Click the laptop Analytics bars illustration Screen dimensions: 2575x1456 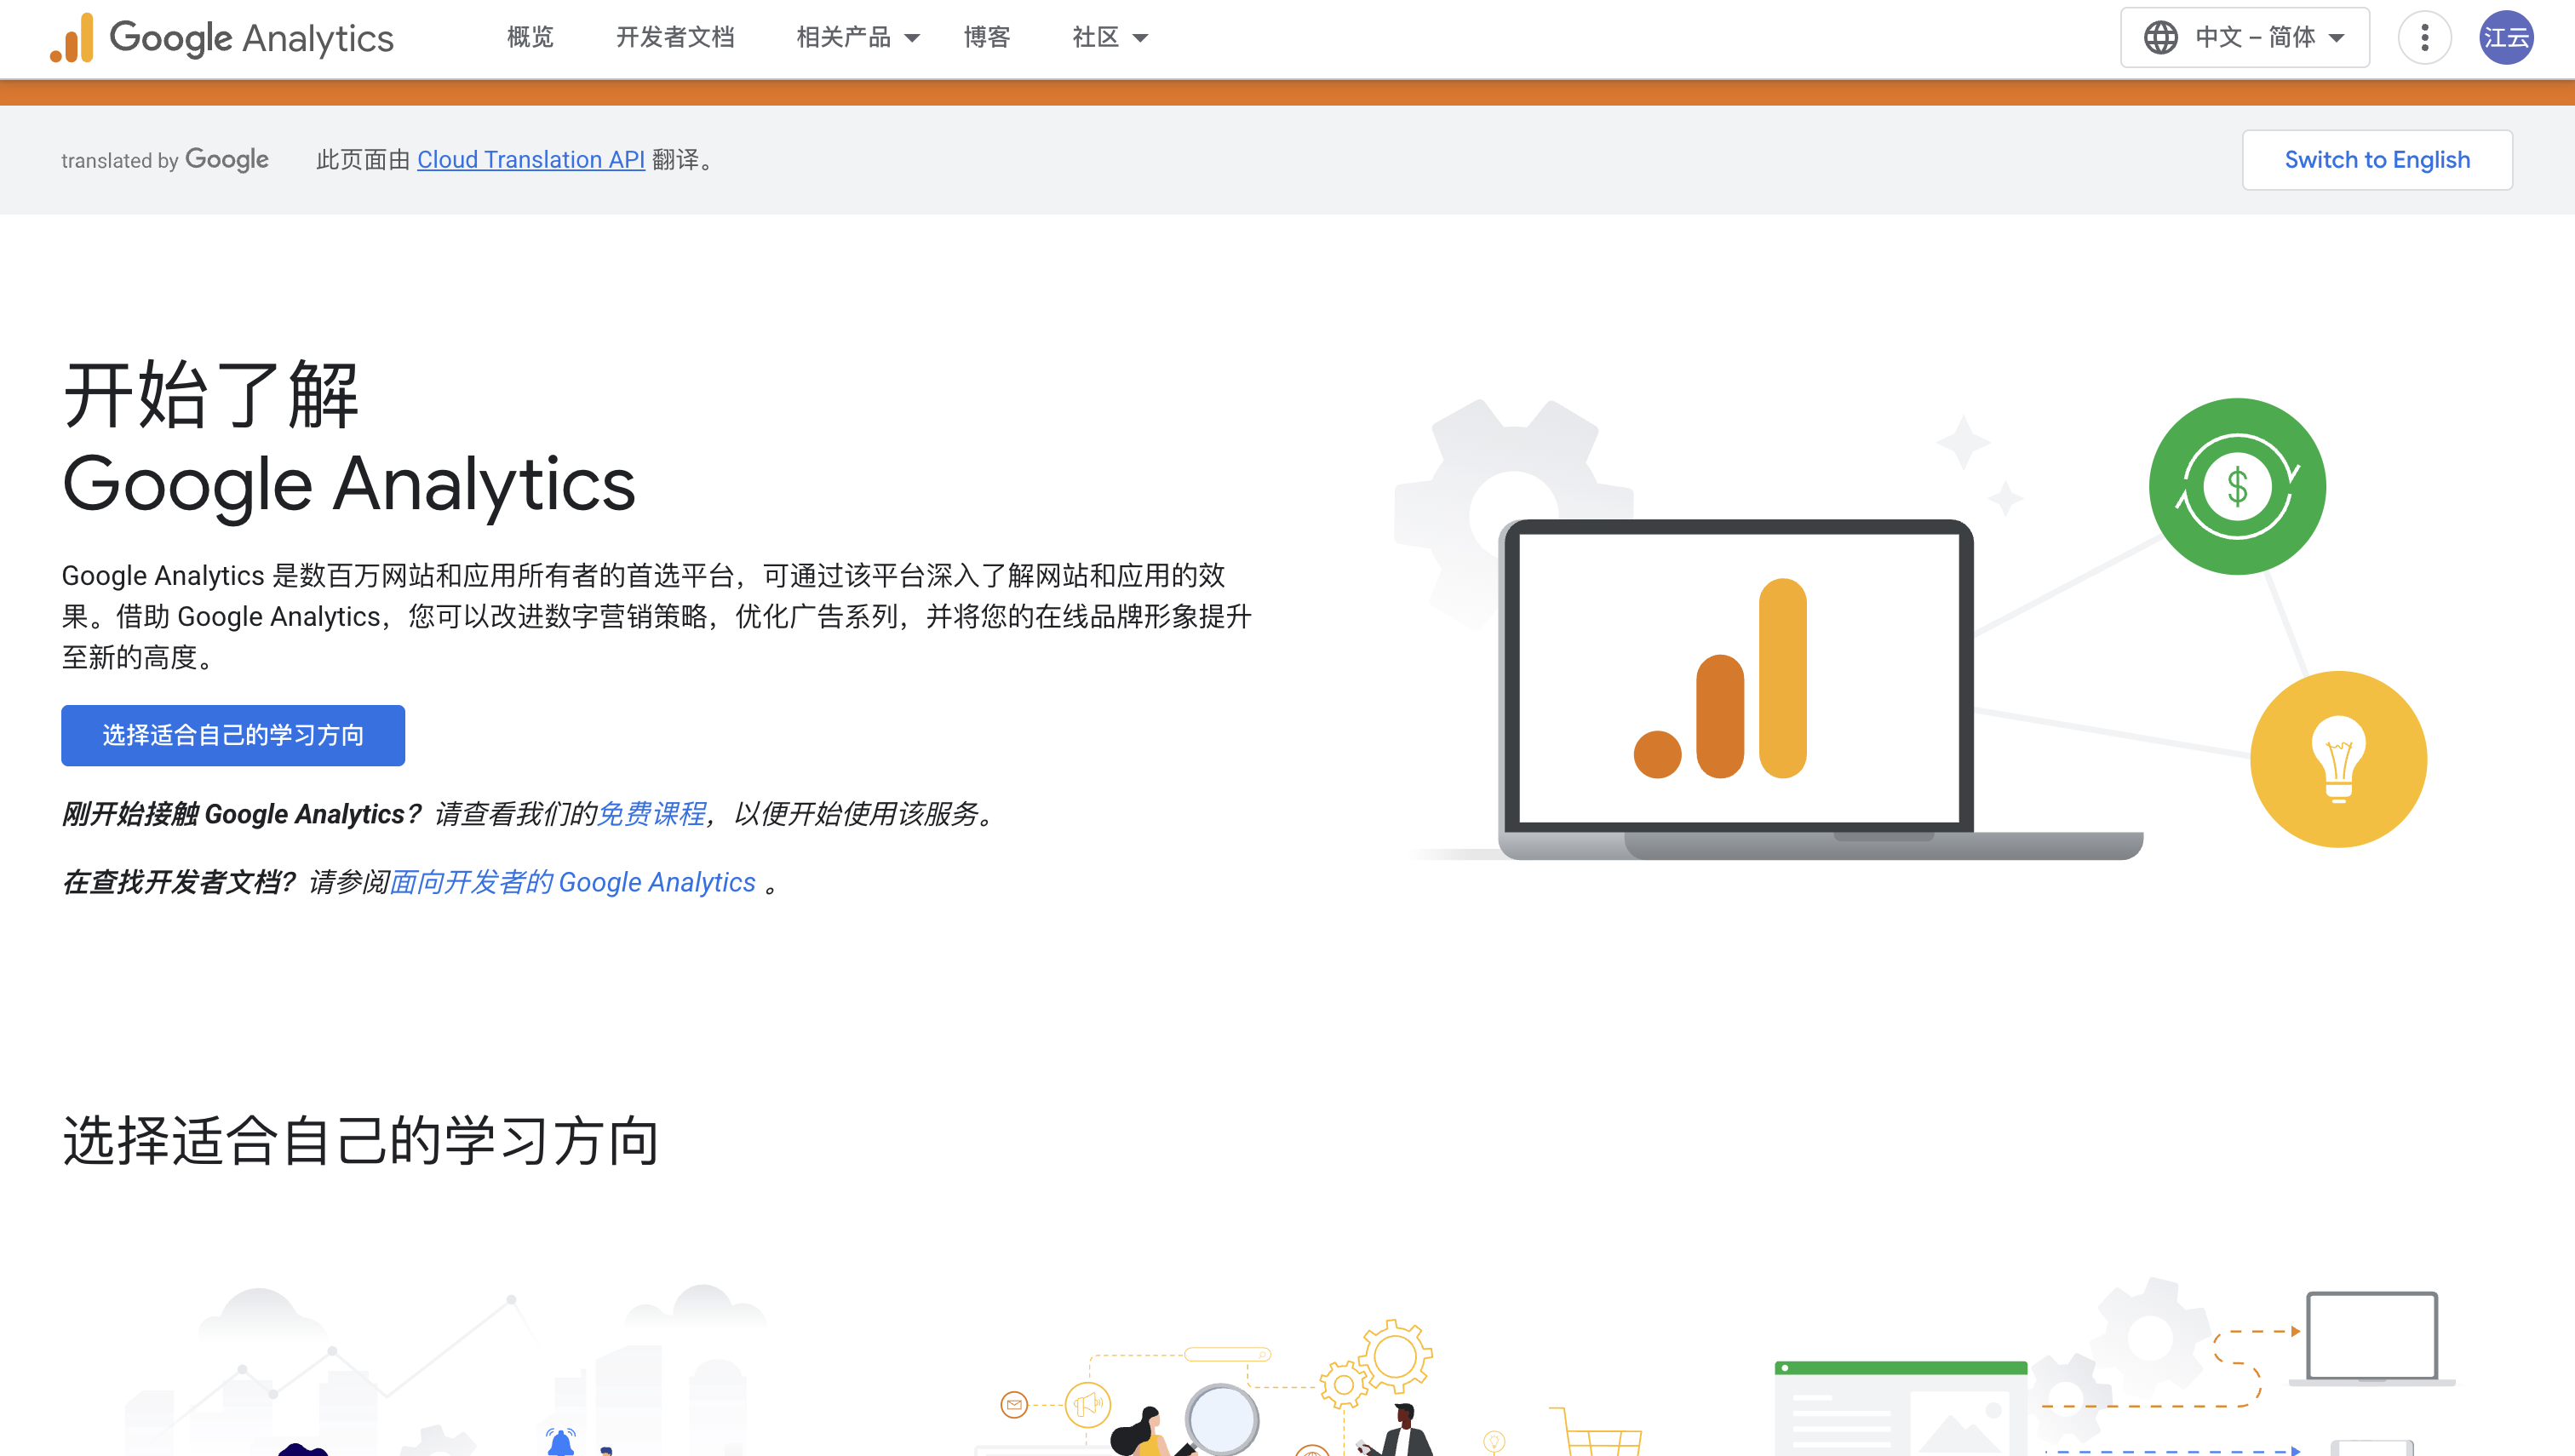pyautogui.click(x=1738, y=680)
